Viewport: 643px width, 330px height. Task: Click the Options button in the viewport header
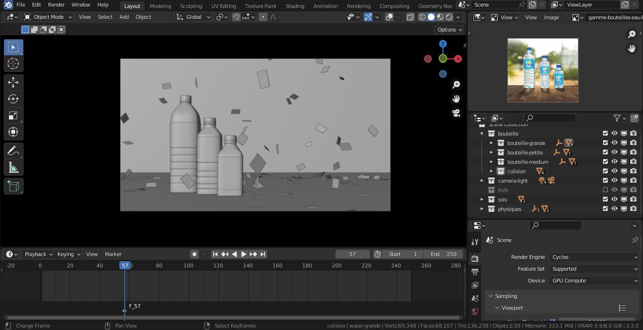point(448,29)
